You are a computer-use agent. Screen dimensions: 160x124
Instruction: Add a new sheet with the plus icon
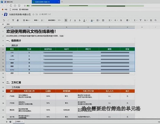[x=7, y=122]
